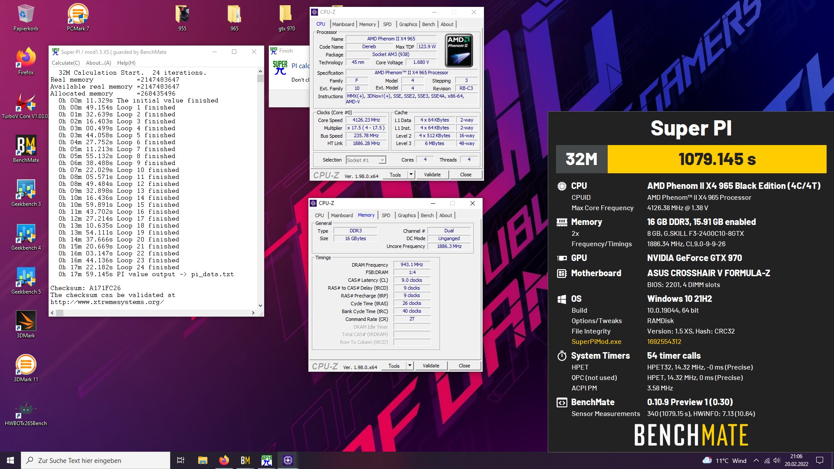Launch HWBOTx265Bench shortcut
The image size is (834, 469).
[26, 413]
